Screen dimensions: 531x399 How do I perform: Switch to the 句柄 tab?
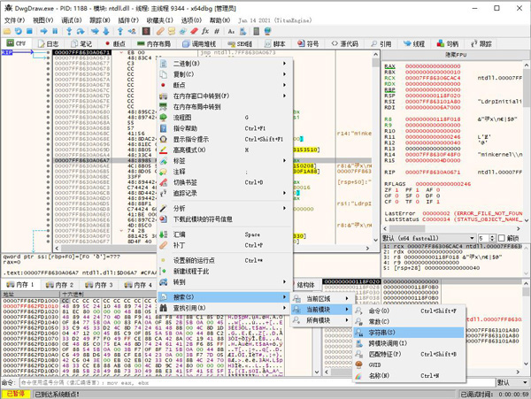tap(447, 43)
